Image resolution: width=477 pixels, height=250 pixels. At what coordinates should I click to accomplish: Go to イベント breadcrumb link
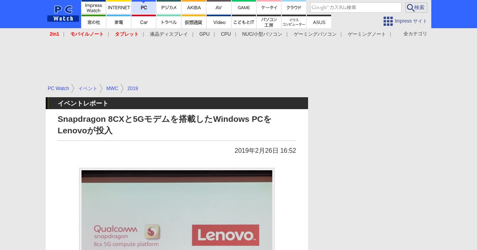[x=87, y=88]
